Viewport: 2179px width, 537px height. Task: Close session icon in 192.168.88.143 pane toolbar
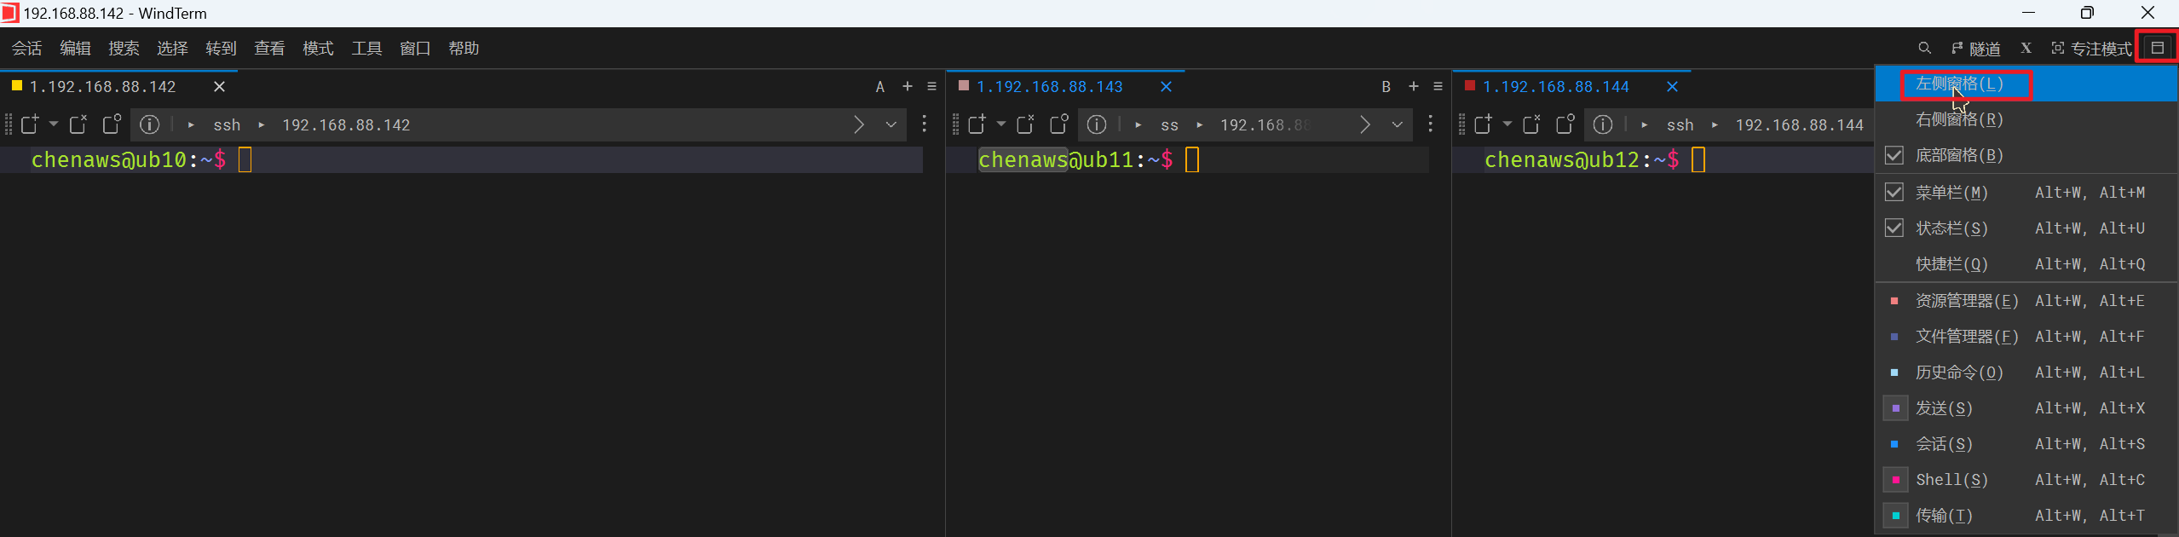click(x=1025, y=124)
